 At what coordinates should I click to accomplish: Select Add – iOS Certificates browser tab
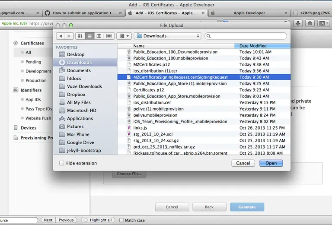pos(166,13)
